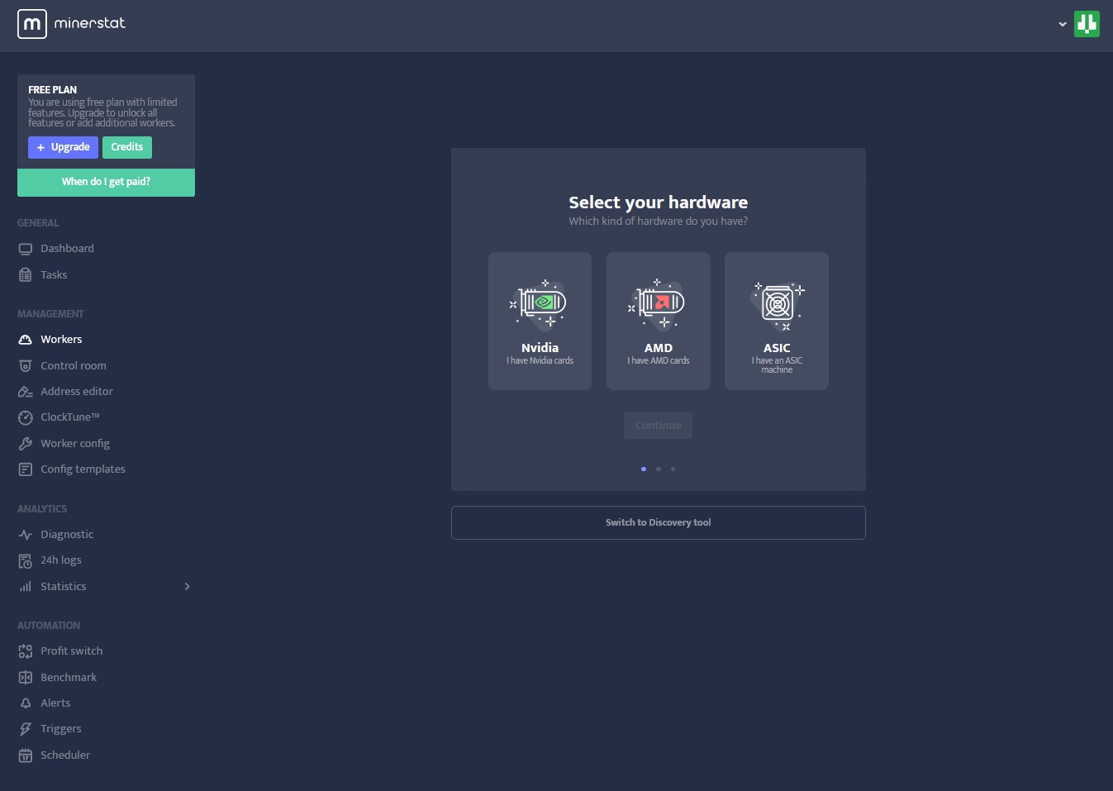Click the ClockTune gauge icon
The width and height of the screenshot is (1113, 791).
click(x=26, y=417)
